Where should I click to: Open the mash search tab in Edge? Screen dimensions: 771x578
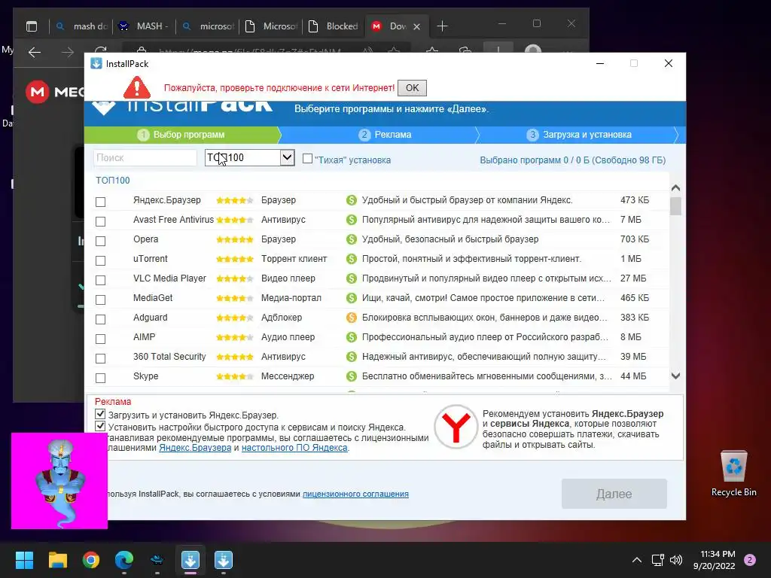[82, 26]
